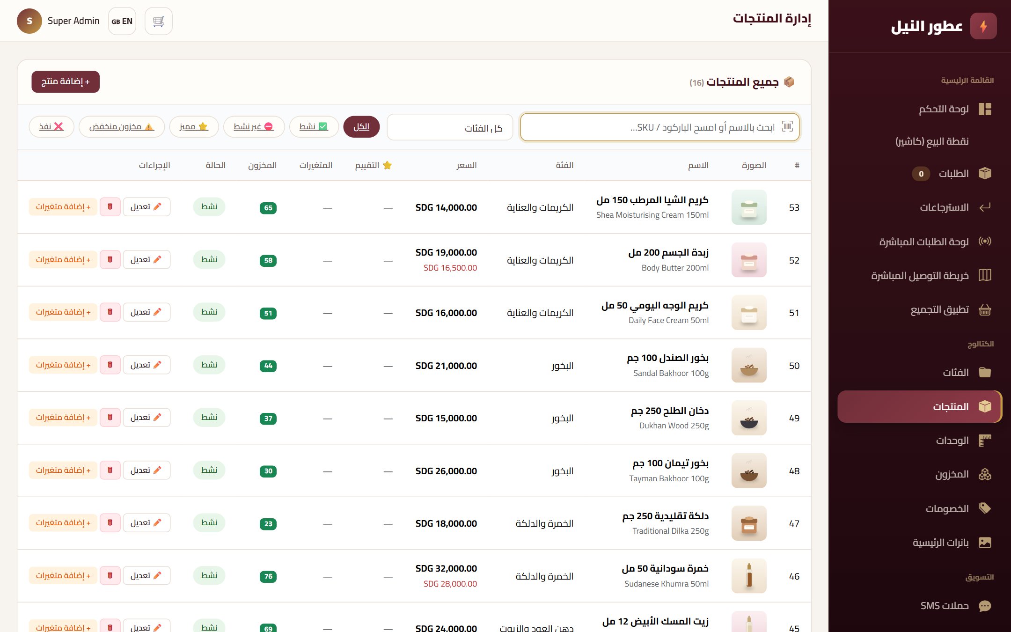The height and width of the screenshot is (632, 1011).
Task: Filter products by غير نشط inactive
Action: coord(254,127)
